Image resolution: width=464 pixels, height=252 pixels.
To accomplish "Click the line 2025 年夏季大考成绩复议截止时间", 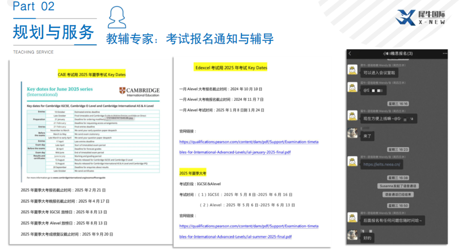I will click(67, 234).
